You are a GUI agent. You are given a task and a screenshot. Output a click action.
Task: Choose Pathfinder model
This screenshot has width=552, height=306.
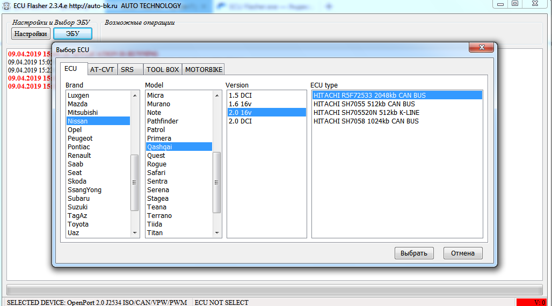pos(179,121)
